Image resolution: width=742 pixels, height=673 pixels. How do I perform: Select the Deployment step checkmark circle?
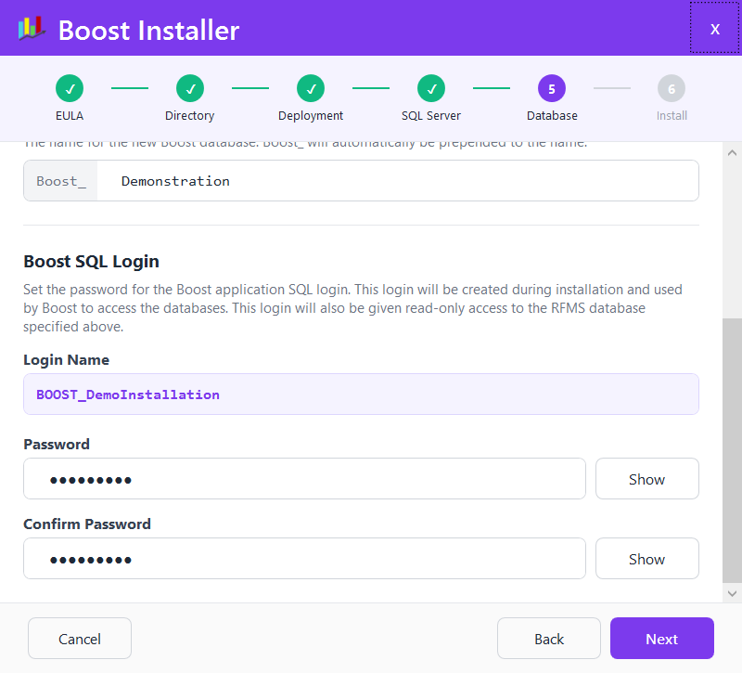[x=311, y=88]
